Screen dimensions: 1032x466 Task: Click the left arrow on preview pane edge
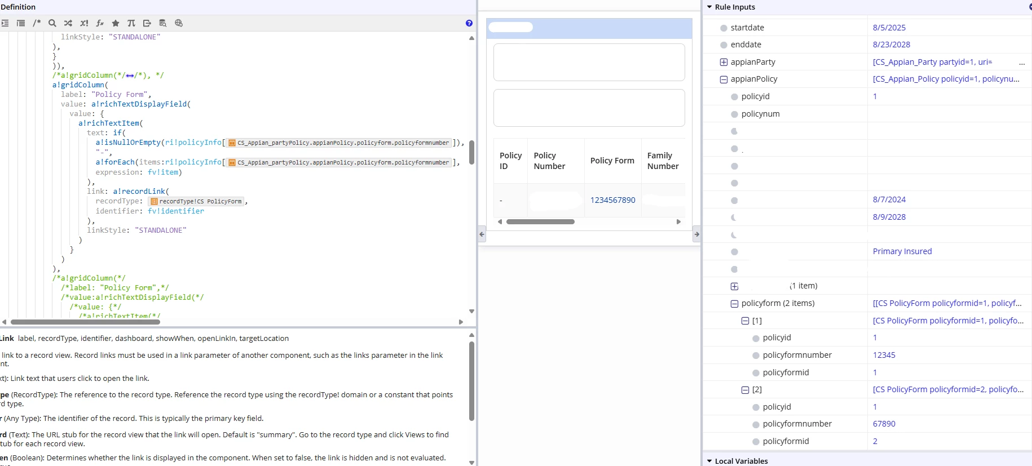[482, 234]
